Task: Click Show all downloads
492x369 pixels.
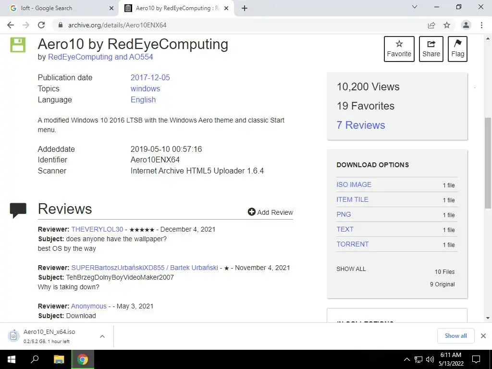Action: (455, 336)
